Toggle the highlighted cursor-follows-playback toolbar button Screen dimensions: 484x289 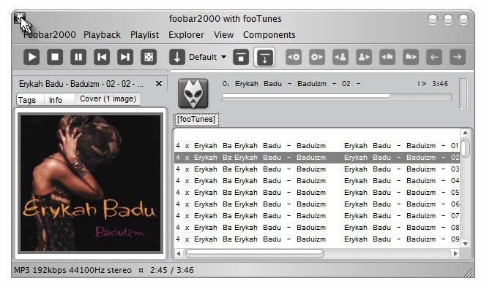(x=264, y=57)
